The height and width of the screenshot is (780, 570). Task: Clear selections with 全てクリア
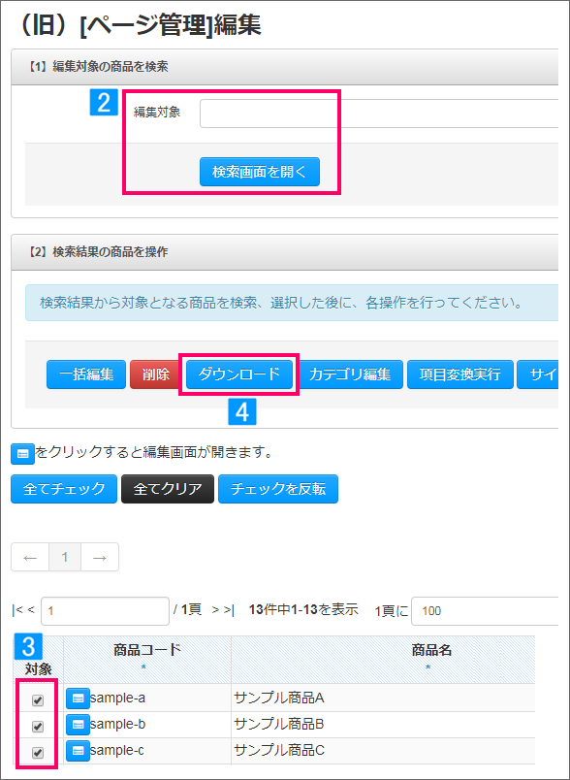click(168, 489)
